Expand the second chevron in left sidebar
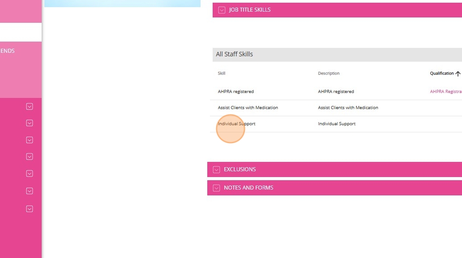Image resolution: width=462 pixels, height=258 pixels. (30, 123)
